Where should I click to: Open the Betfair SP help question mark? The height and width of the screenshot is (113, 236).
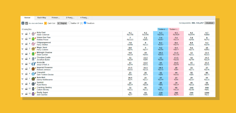[x=81, y=23]
